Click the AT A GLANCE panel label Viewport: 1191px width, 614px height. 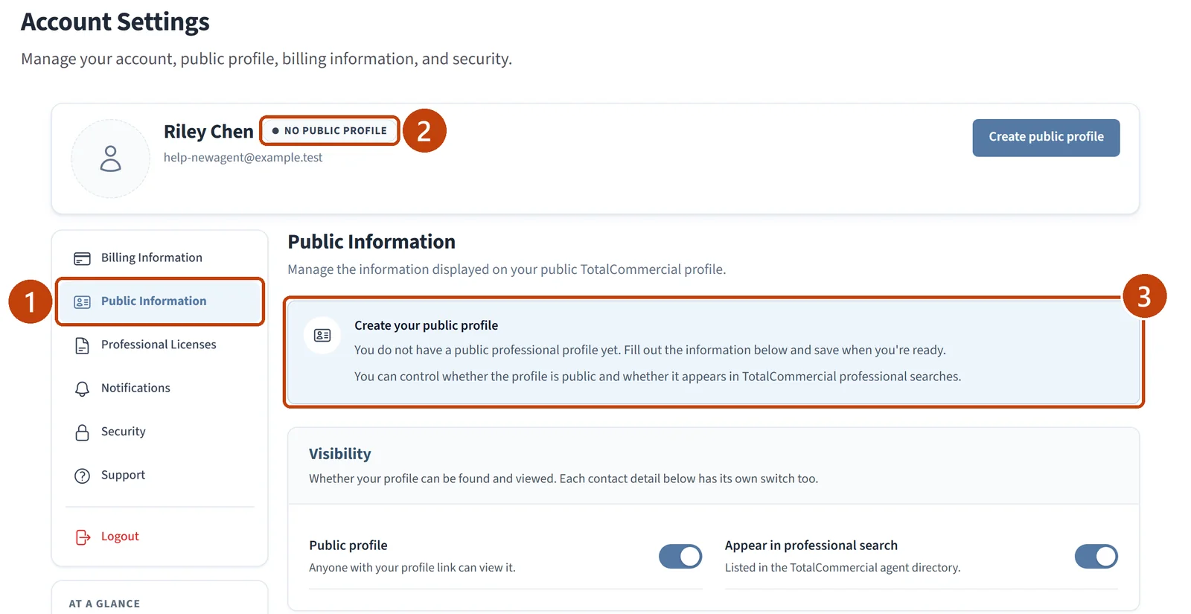[104, 604]
